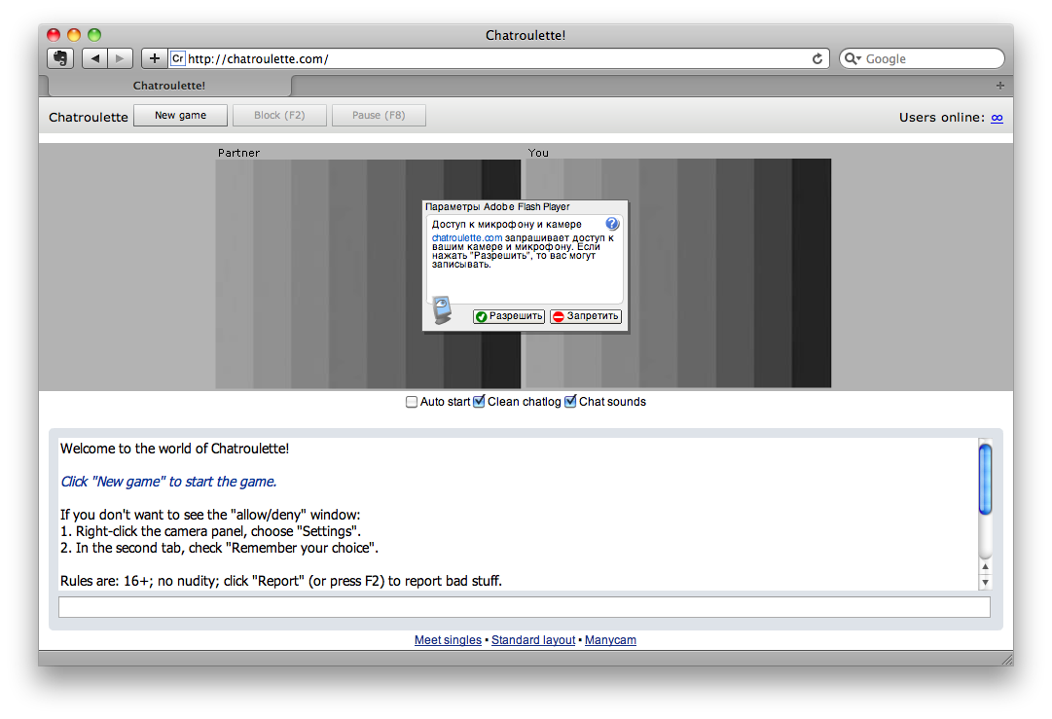Reload the page with refresh icon
Screen dimensions: 1052x719
click(817, 59)
